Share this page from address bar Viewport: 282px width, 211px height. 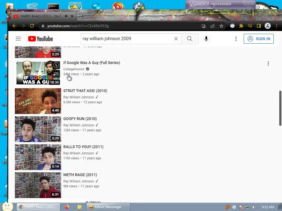coord(213,26)
